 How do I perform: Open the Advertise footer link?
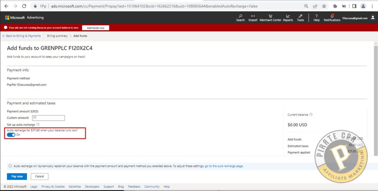click(75, 187)
